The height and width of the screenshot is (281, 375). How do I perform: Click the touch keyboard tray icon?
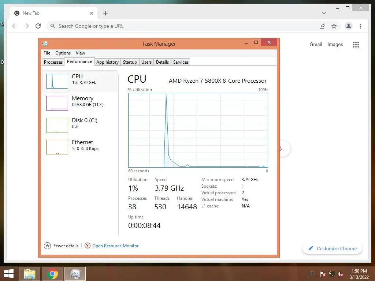pyautogui.click(x=312, y=274)
